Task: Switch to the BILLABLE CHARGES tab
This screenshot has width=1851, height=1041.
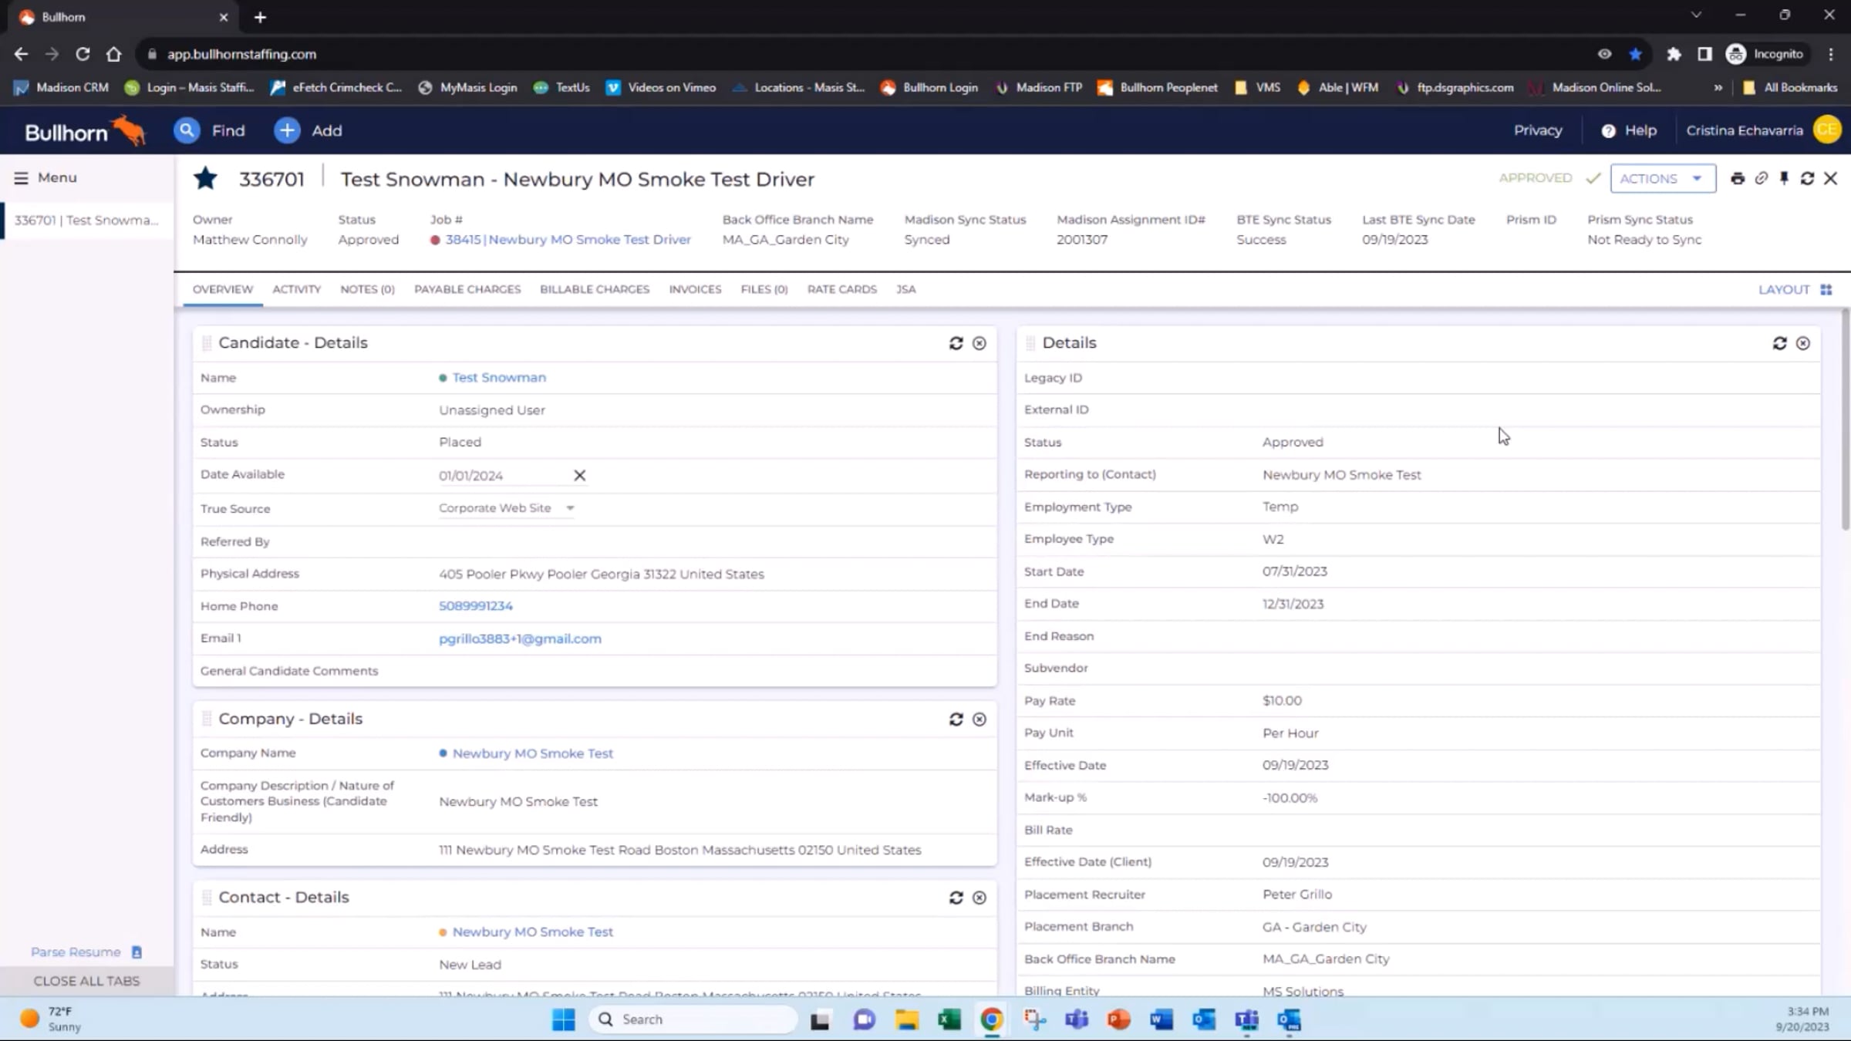Action: click(x=594, y=289)
